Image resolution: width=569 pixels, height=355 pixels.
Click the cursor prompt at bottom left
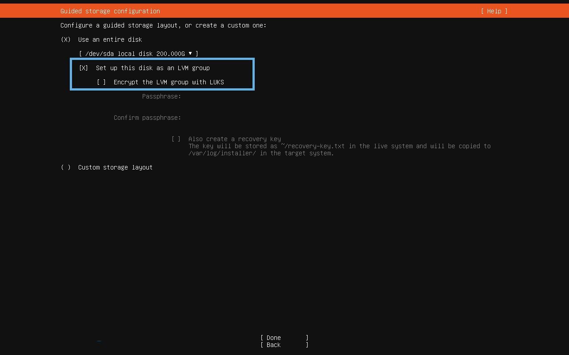tap(99, 341)
